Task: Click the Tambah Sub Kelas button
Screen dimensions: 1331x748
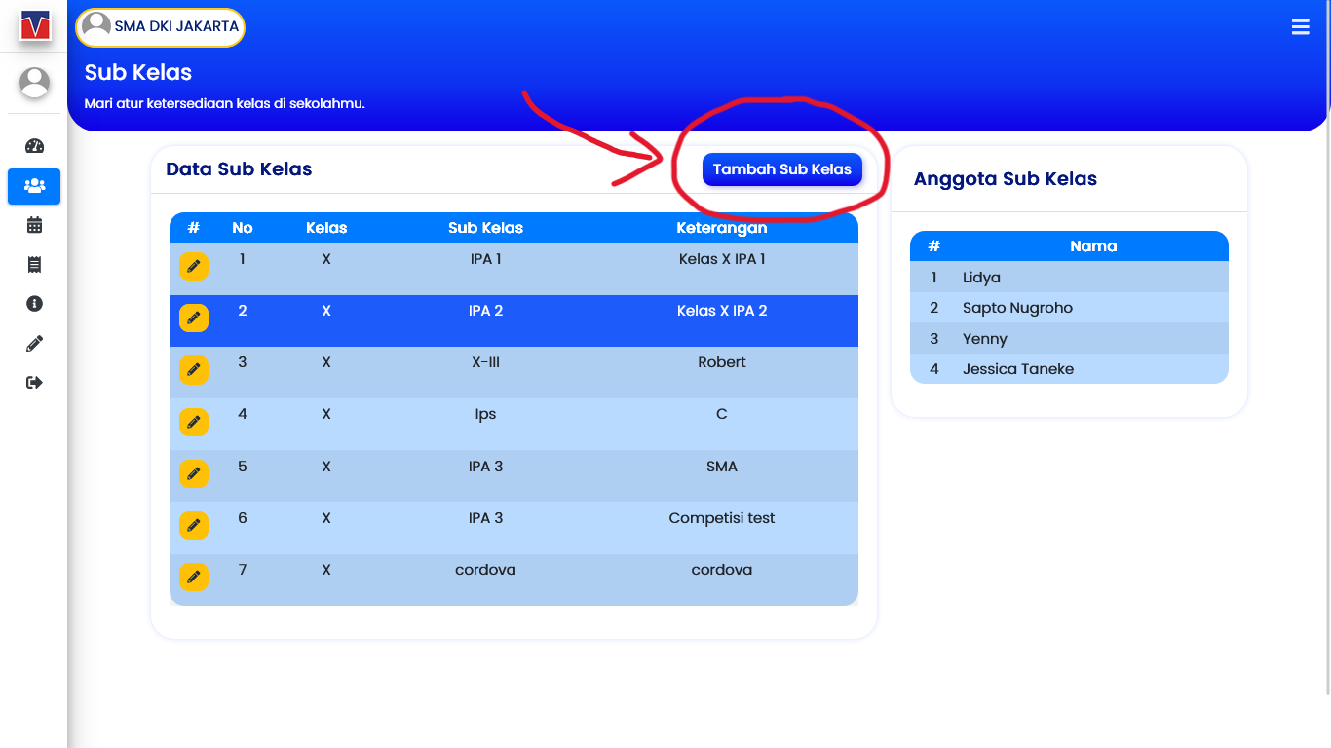Action: coord(781,169)
